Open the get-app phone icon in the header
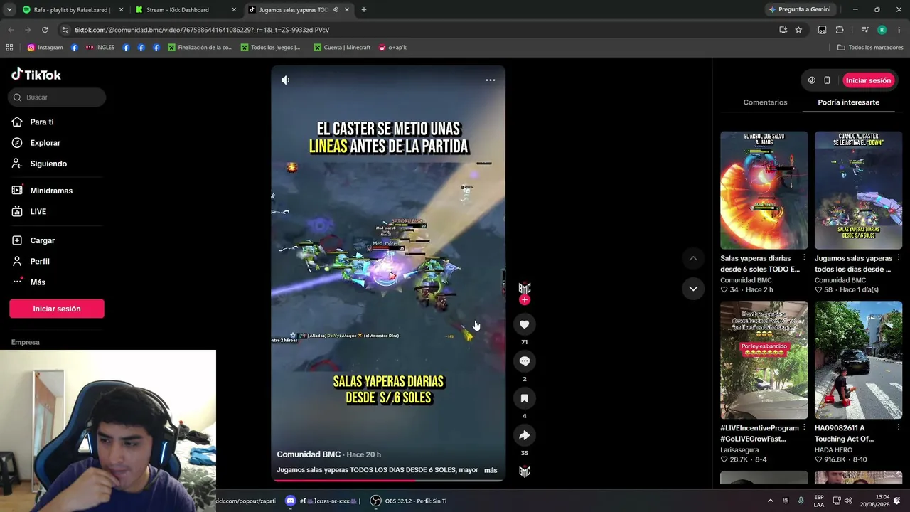910x512 pixels. coord(827,80)
